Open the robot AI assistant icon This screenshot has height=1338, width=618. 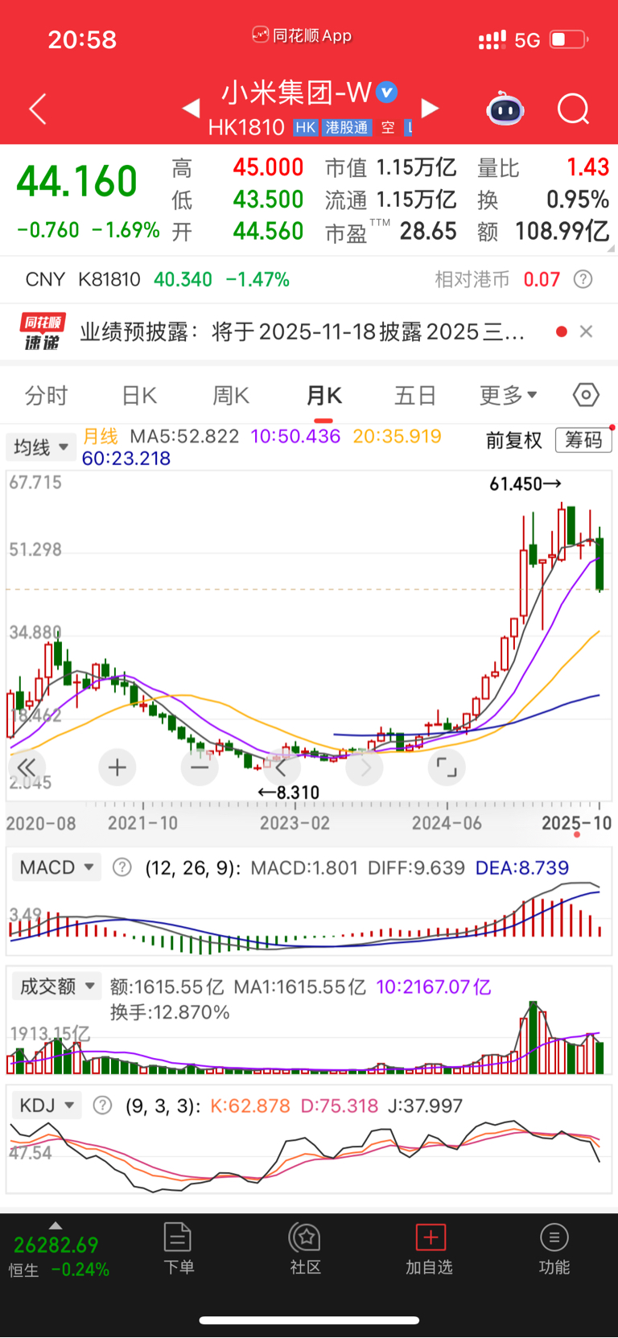pos(505,109)
